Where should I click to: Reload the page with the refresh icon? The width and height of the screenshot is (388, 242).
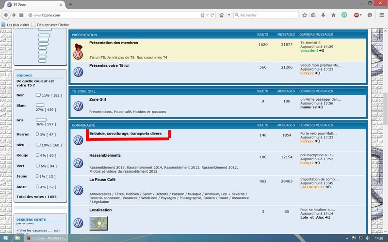tap(212, 15)
